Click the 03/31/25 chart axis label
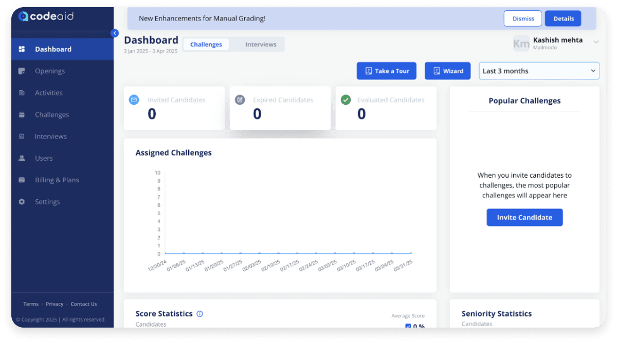This screenshot has width=617, height=343. pos(403,265)
